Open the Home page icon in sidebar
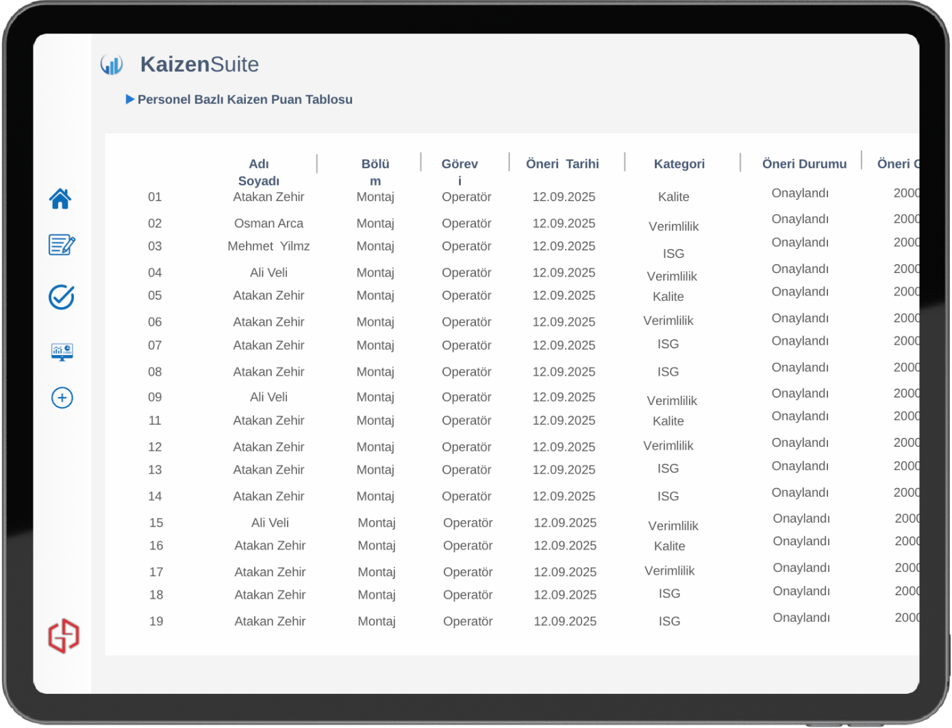952x728 pixels. pos(60,199)
